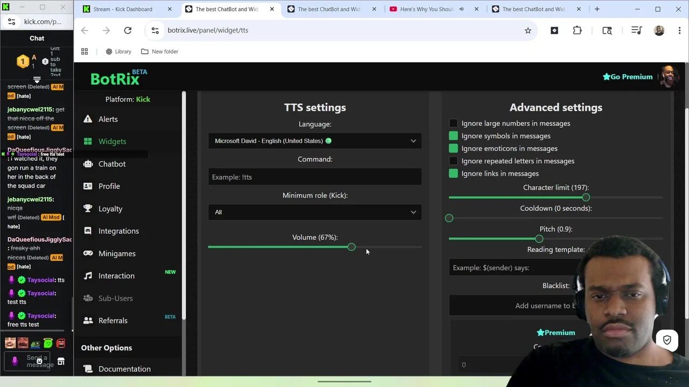
Task: Click the Go Premium star link
Action: click(x=627, y=77)
